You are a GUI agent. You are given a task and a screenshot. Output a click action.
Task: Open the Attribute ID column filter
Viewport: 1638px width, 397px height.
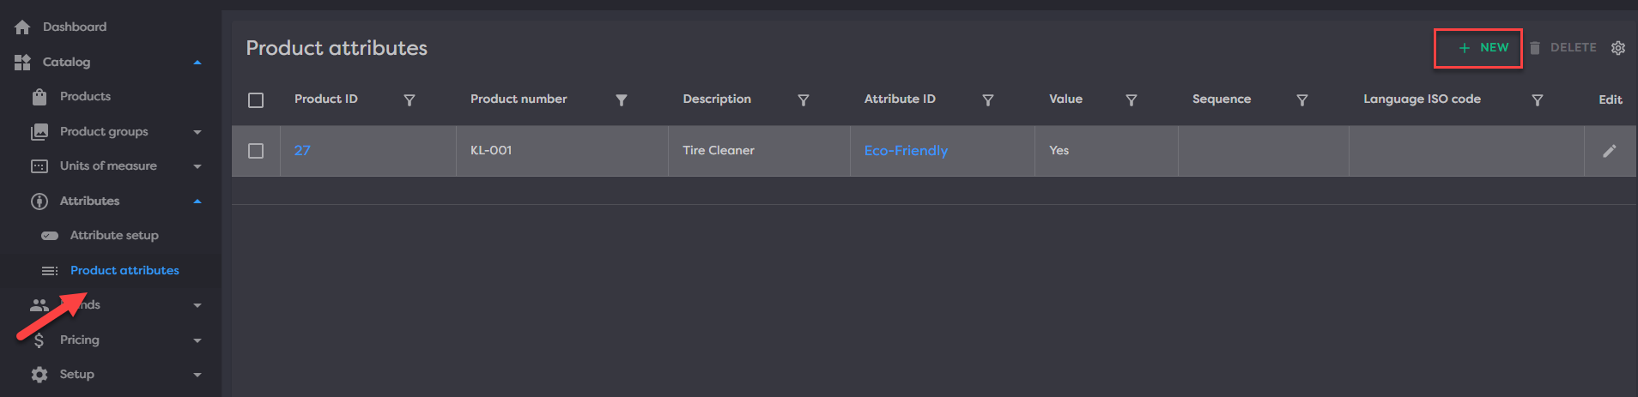point(987,100)
